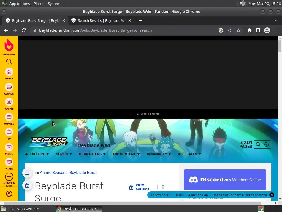Image resolution: width=282 pixels, height=212 pixels.
Task: Open the Anime section icon
Action: click(9, 104)
